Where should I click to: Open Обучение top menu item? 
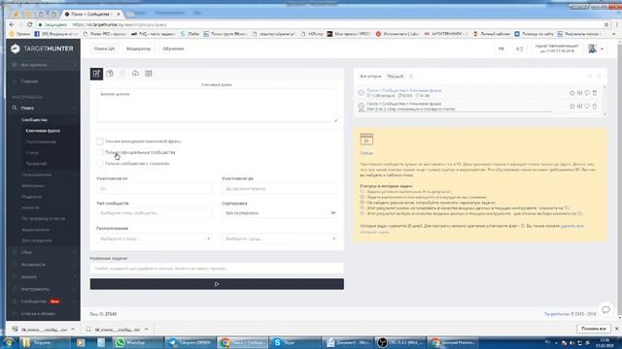[x=173, y=48]
